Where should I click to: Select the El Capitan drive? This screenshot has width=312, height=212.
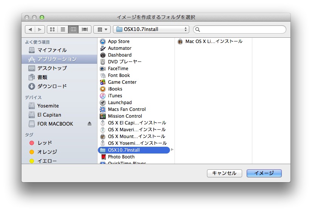[x=59, y=115]
